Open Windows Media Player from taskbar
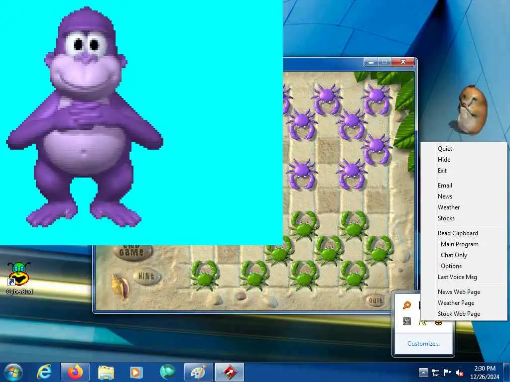Screen dimensions: 510x382 [x=136, y=372]
